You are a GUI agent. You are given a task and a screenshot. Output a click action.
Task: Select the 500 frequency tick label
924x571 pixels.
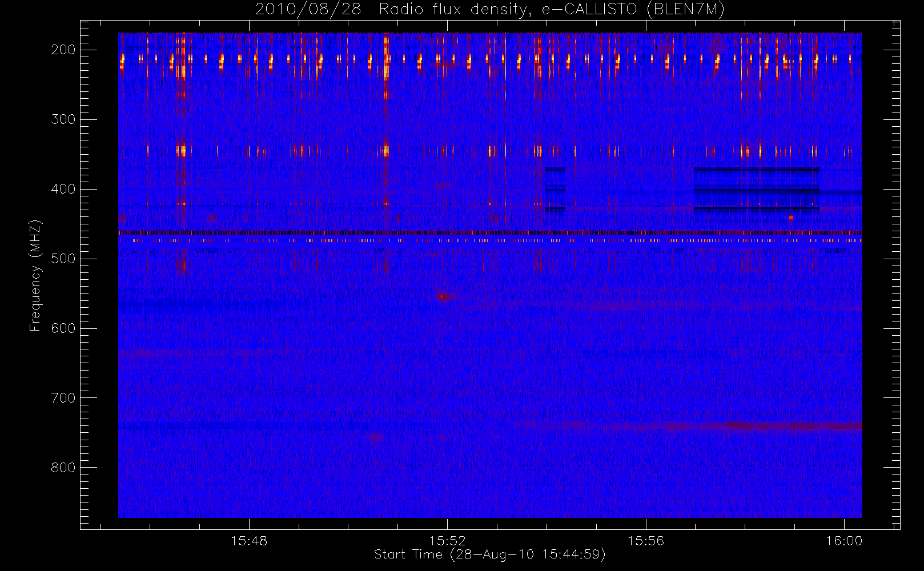coord(63,259)
